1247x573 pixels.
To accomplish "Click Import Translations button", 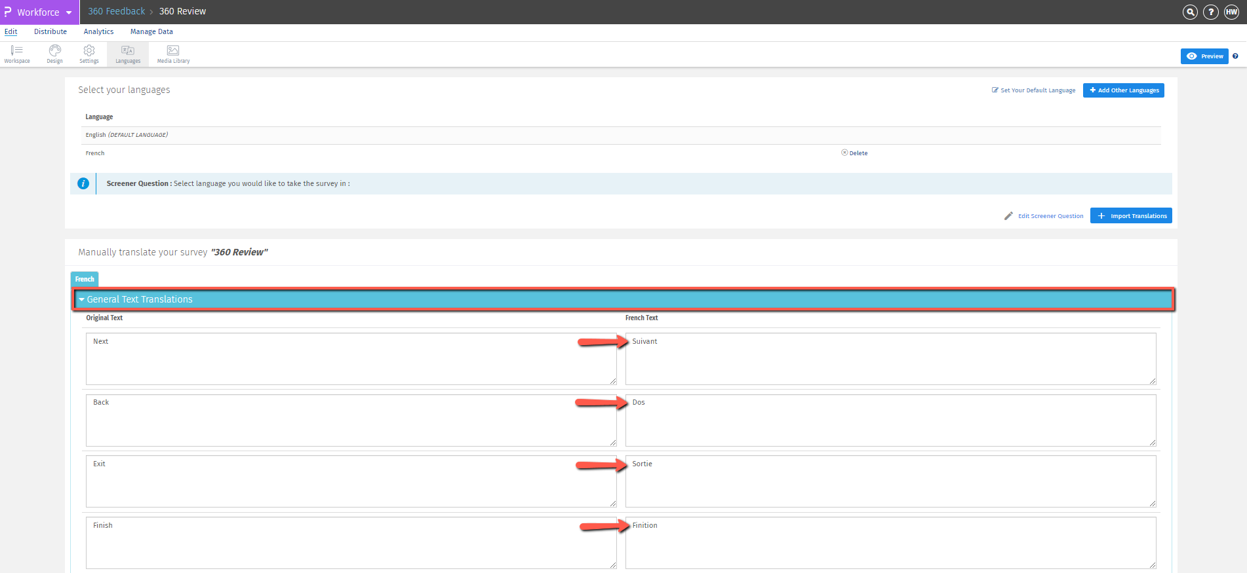I will point(1131,215).
